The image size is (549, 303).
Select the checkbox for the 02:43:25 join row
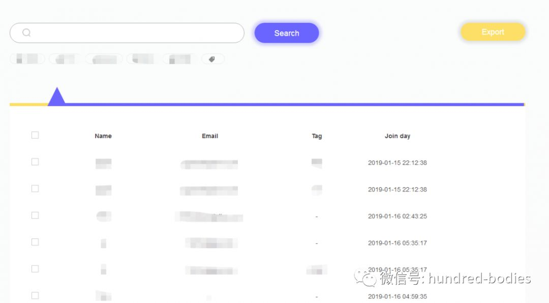click(35, 216)
